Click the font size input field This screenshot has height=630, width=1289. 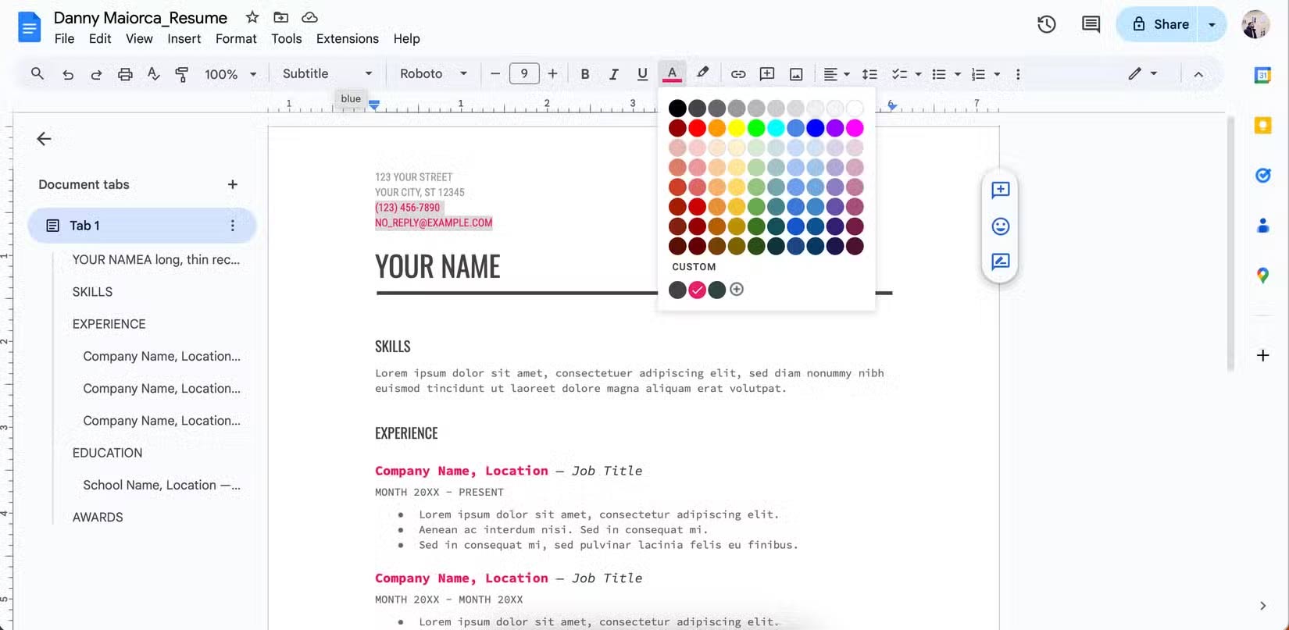click(x=523, y=73)
